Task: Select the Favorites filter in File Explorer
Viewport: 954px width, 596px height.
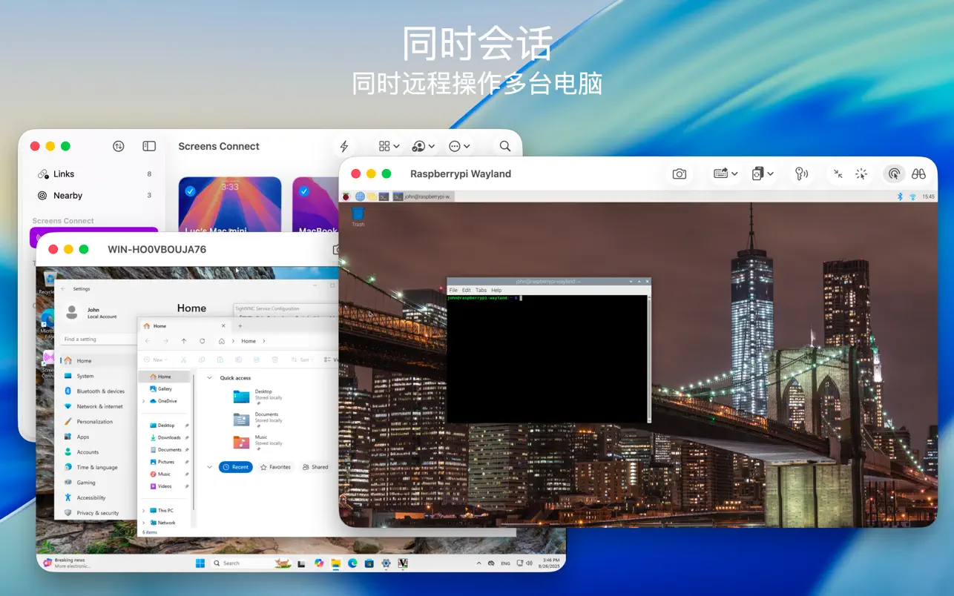Action: 275,467
